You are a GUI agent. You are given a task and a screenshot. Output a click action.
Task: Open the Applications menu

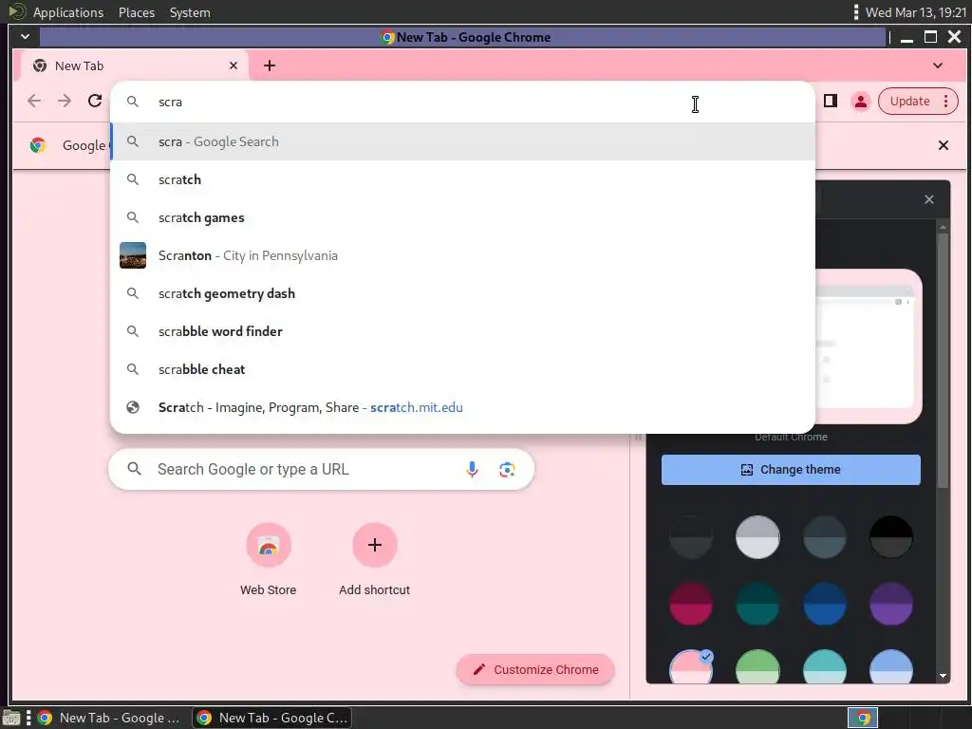click(x=68, y=12)
